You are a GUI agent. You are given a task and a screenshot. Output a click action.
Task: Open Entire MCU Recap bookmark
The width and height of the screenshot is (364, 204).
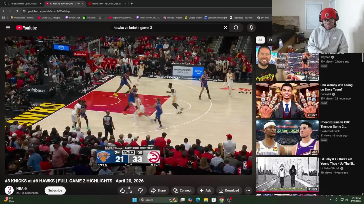click(x=49, y=18)
